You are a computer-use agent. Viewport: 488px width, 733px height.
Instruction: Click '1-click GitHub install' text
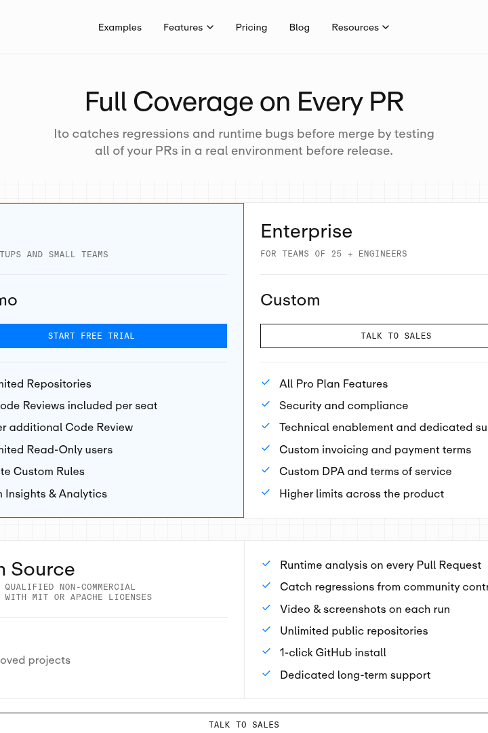tap(333, 653)
